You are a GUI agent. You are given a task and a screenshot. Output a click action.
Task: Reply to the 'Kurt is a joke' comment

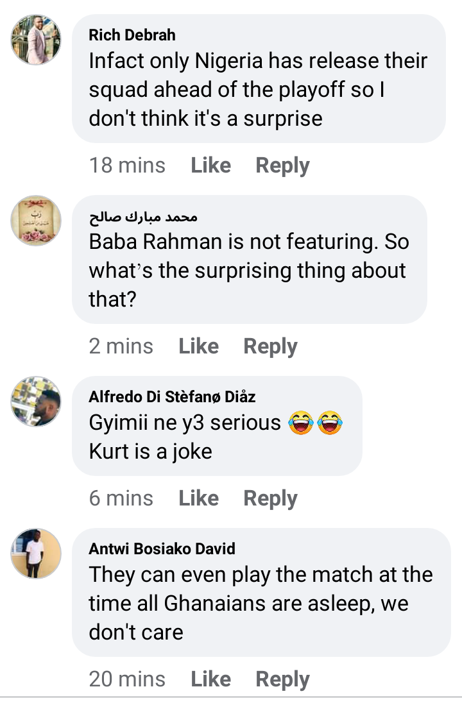(270, 498)
